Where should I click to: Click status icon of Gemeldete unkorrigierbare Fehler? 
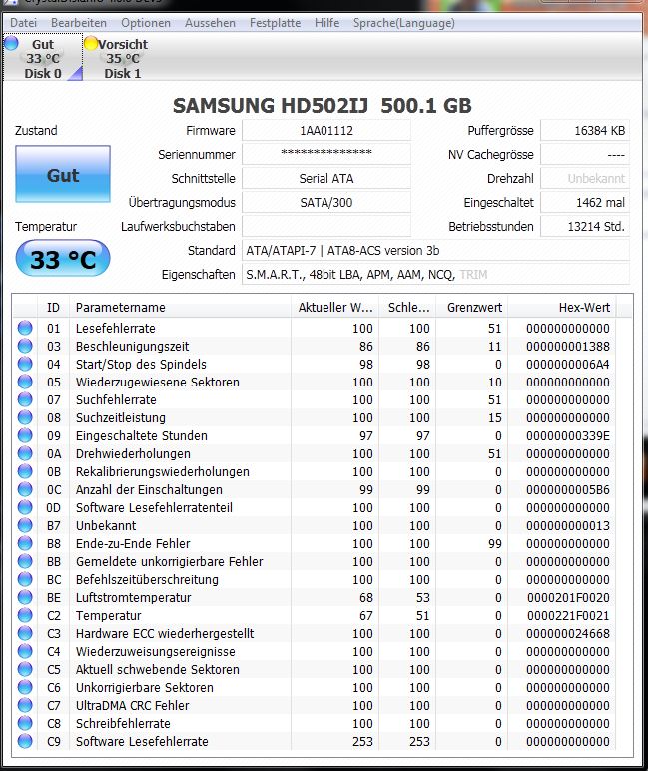coord(25,561)
